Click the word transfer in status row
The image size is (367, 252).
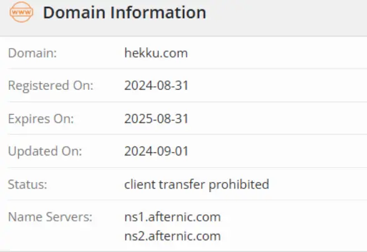point(182,185)
